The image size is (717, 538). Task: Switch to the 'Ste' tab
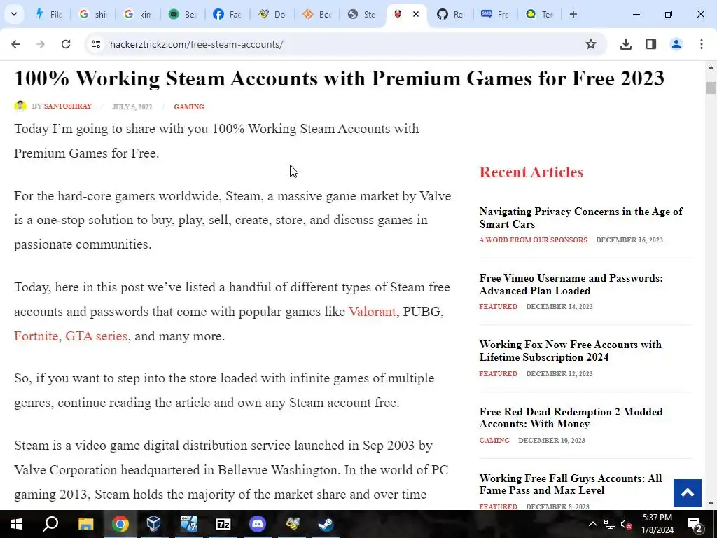pos(362,14)
